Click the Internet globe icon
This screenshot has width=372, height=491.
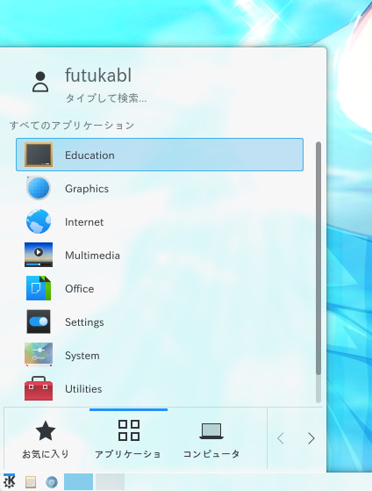39,221
